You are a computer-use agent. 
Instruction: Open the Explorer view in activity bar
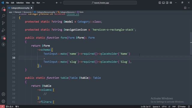coord(3,9)
